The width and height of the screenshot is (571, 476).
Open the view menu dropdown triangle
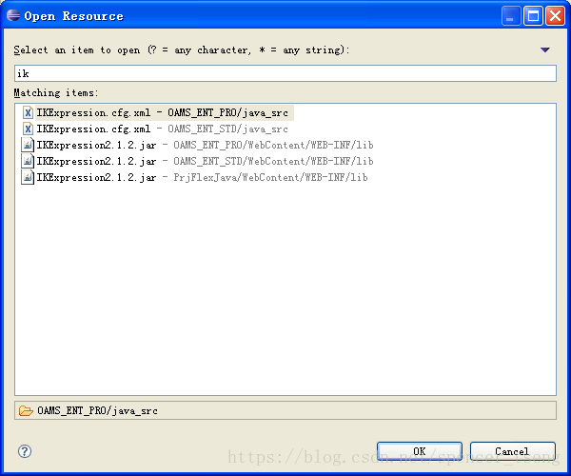coord(545,50)
